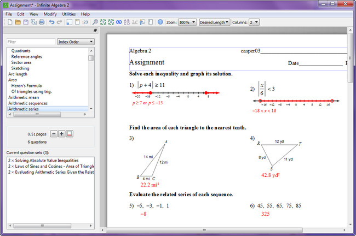
Task: Redo the last undone action
Action: pyautogui.click(x=60, y=22)
